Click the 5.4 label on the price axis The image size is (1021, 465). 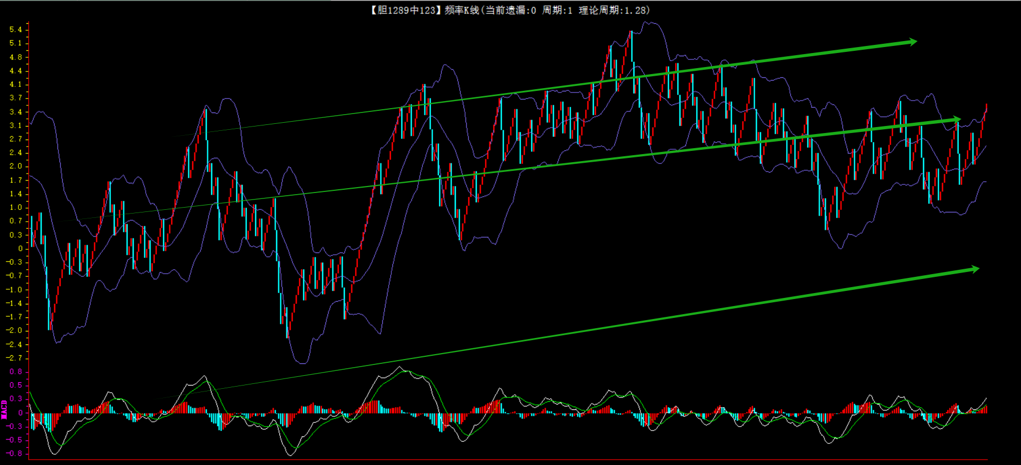[16, 30]
